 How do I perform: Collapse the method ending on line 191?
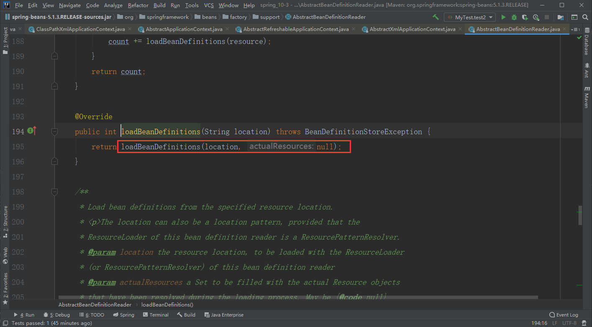(54, 86)
